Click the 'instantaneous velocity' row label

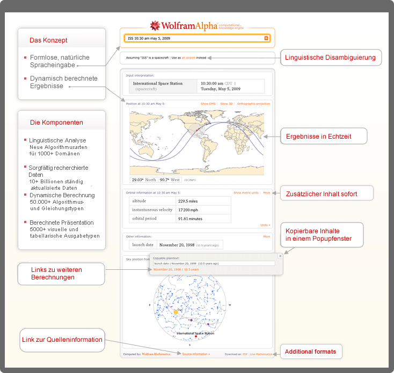pos(152,210)
